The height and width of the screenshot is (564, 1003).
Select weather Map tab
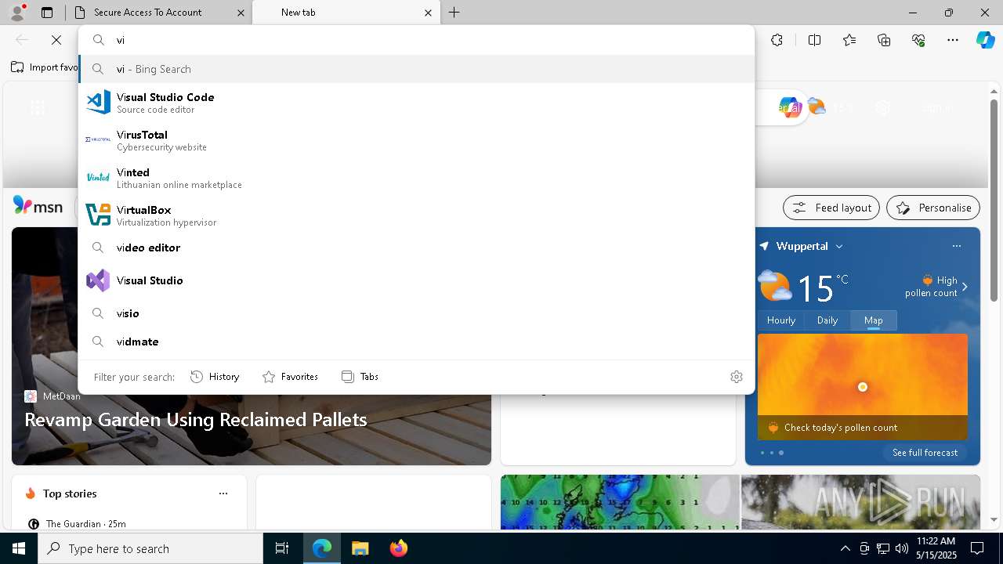(x=874, y=320)
